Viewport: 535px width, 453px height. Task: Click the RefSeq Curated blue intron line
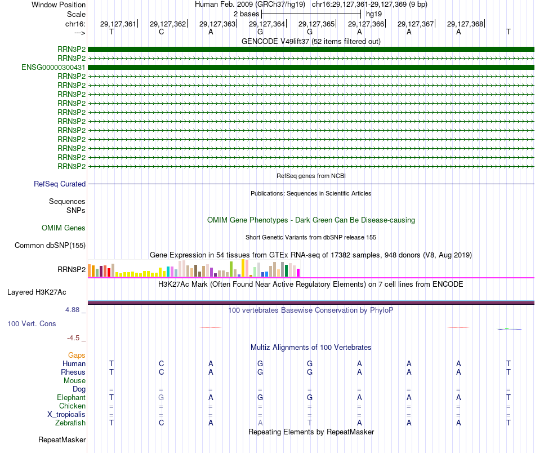(311, 184)
